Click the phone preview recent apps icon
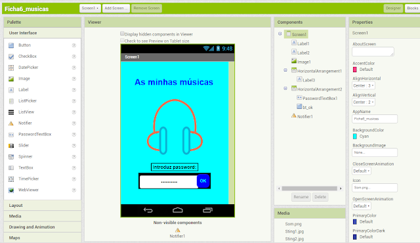 207,210
